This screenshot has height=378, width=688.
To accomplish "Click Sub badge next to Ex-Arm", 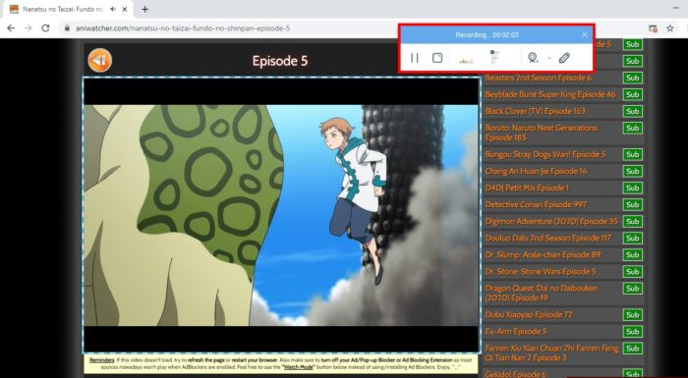I will (x=632, y=331).
